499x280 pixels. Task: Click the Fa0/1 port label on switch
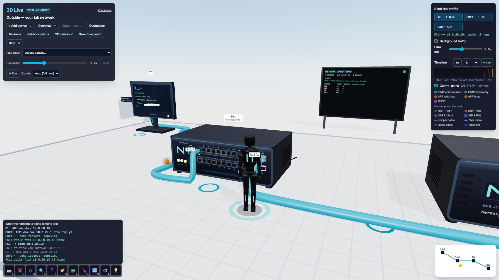[x=190, y=150]
